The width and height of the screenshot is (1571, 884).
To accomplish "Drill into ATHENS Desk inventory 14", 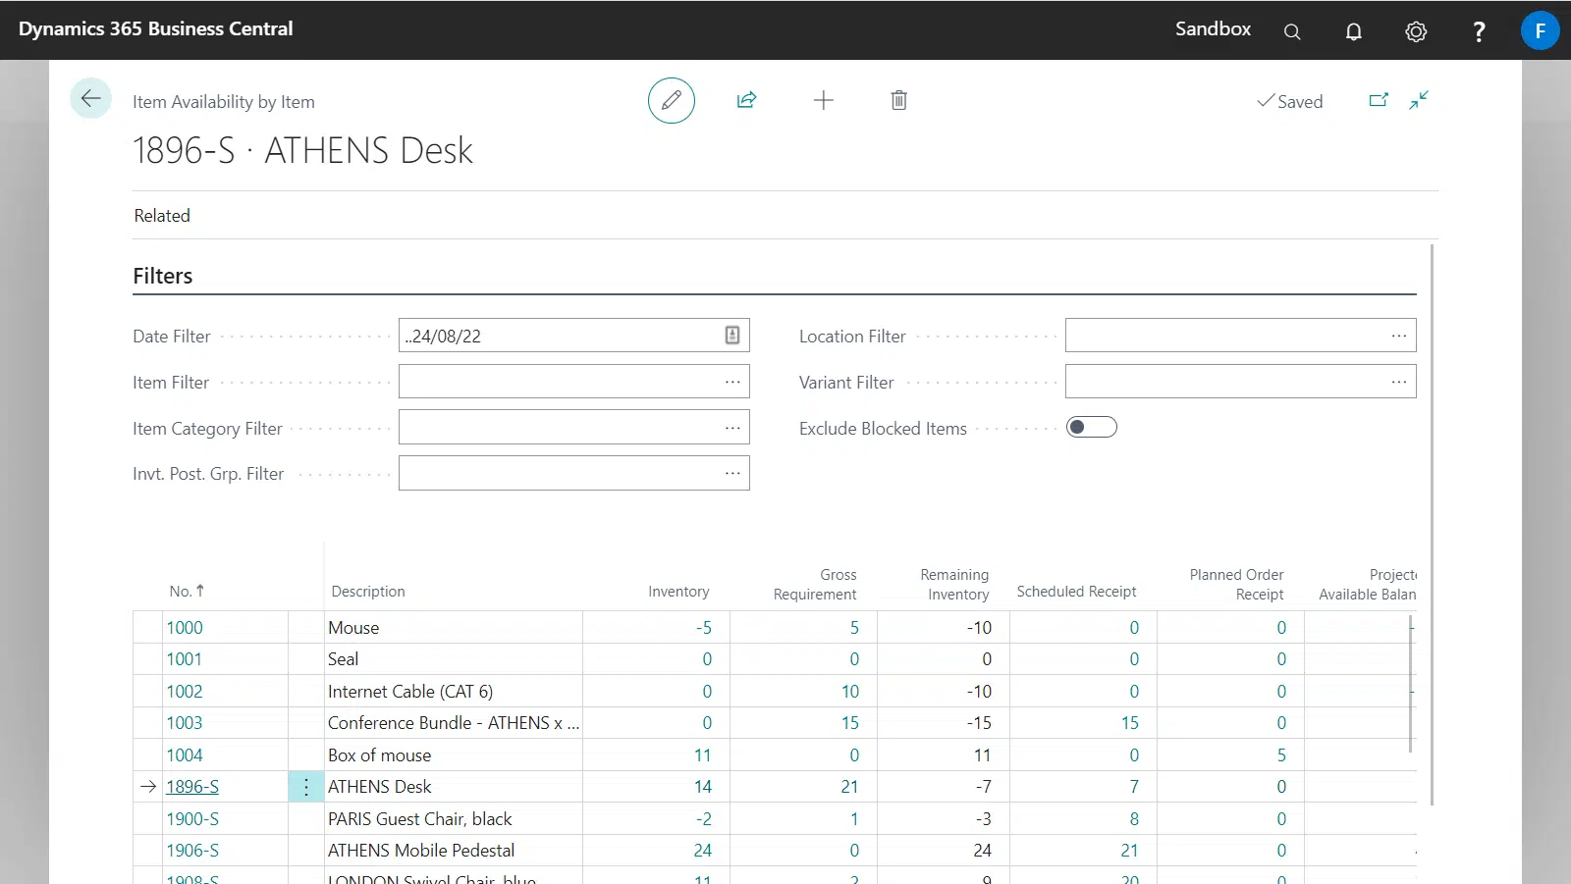I will (703, 787).
